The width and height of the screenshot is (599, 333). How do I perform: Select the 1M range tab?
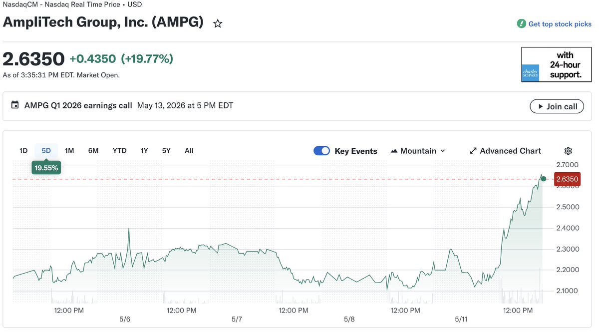click(x=69, y=151)
